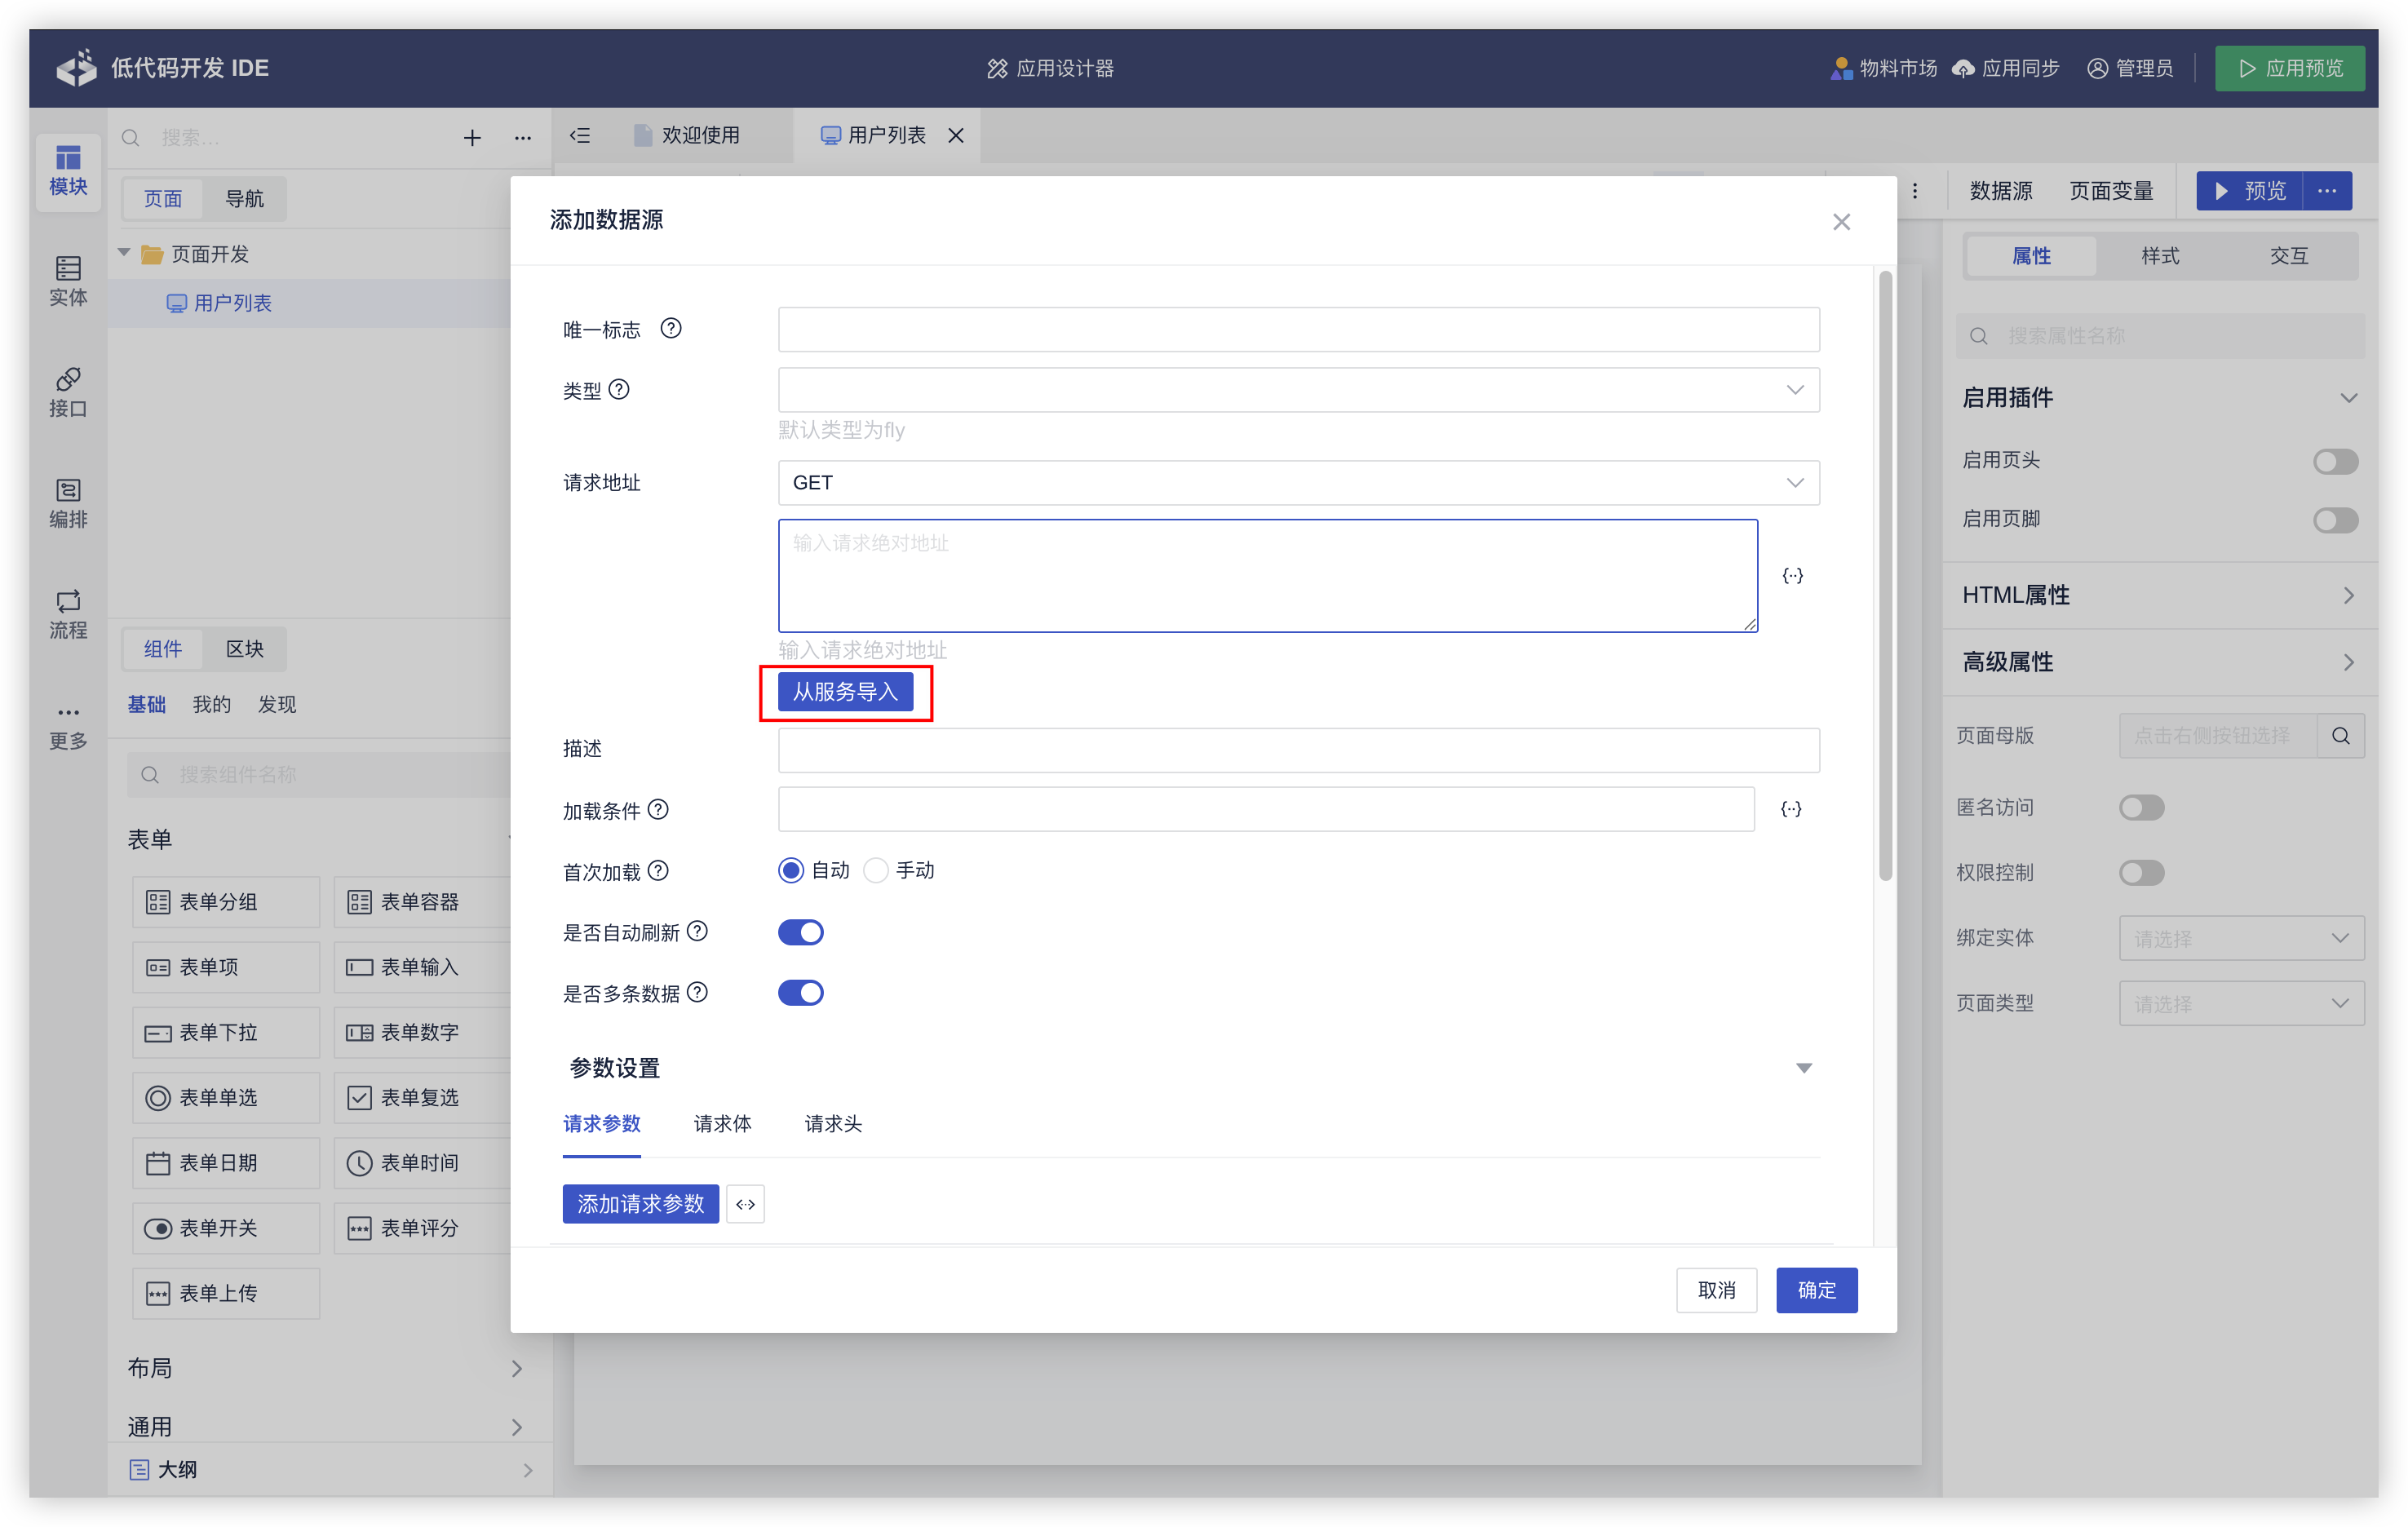Click 应用同步 cloud icon in header

click(1963, 68)
